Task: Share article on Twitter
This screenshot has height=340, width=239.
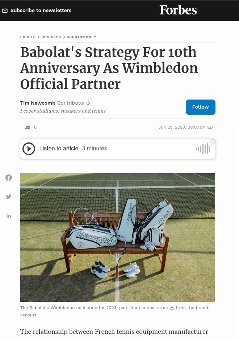Action: click(x=9, y=197)
